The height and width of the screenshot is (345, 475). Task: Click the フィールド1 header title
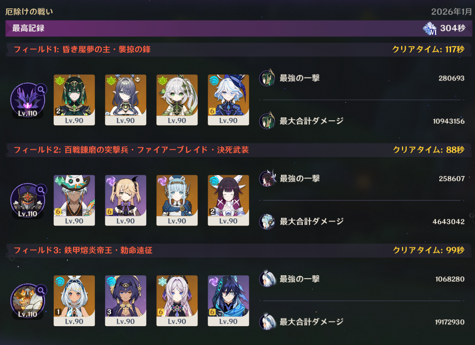click(82, 49)
